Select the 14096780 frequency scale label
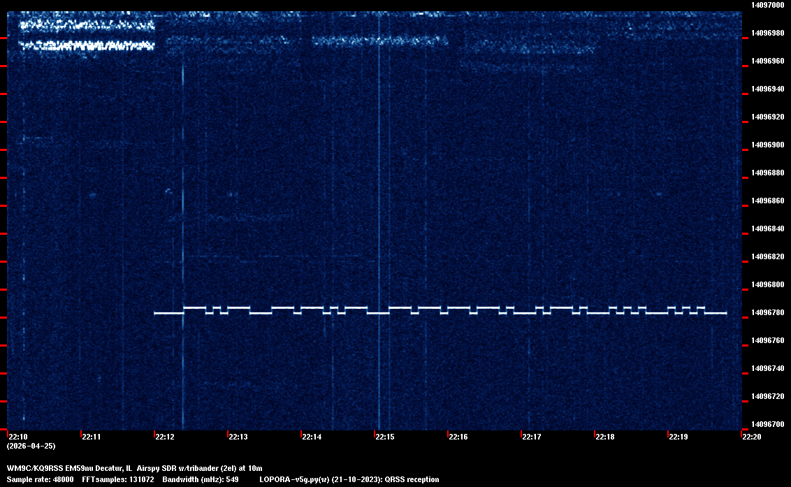 click(x=767, y=312)
